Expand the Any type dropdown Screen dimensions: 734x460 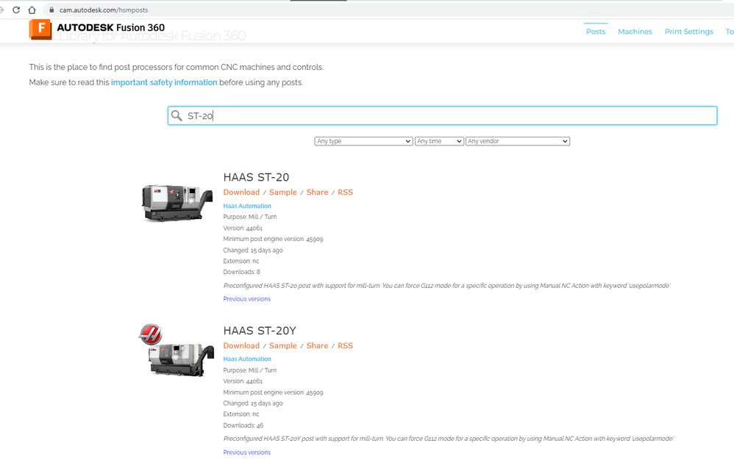(x=363, y=141)
